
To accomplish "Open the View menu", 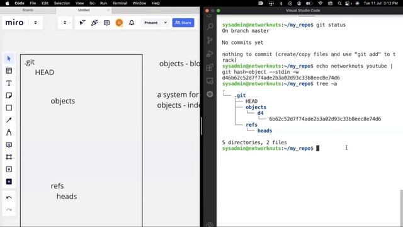I will (x=80, y=3).
